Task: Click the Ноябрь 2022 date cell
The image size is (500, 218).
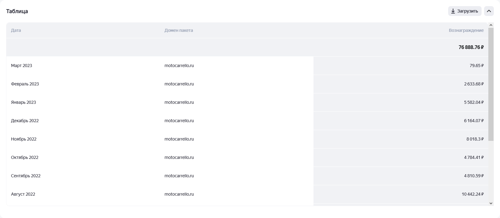Action: click(24, 139)
